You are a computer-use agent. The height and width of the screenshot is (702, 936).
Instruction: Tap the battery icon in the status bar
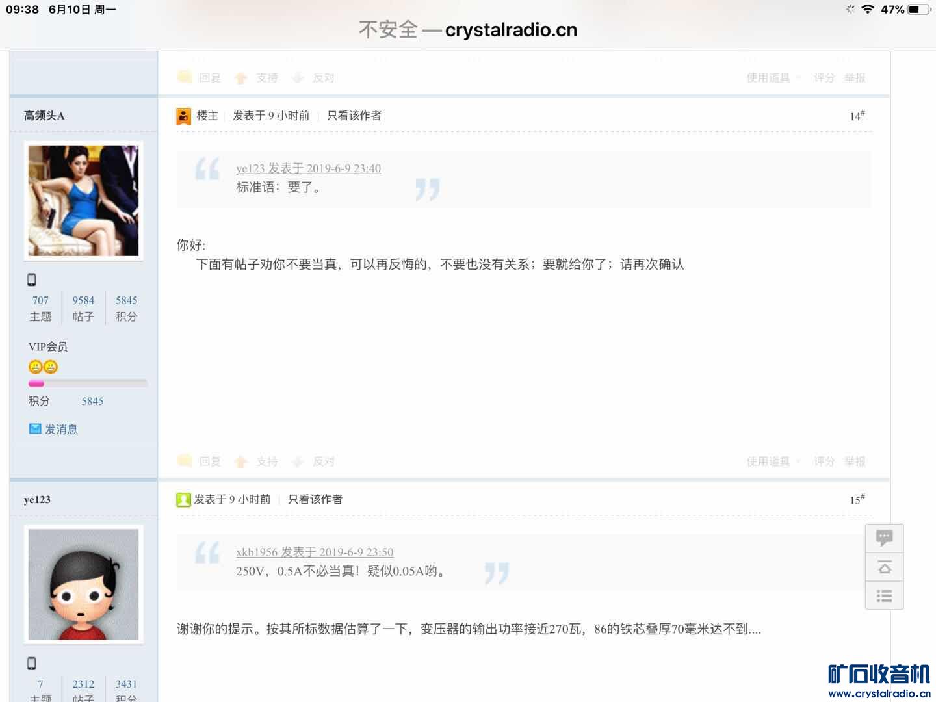[918, 9]
